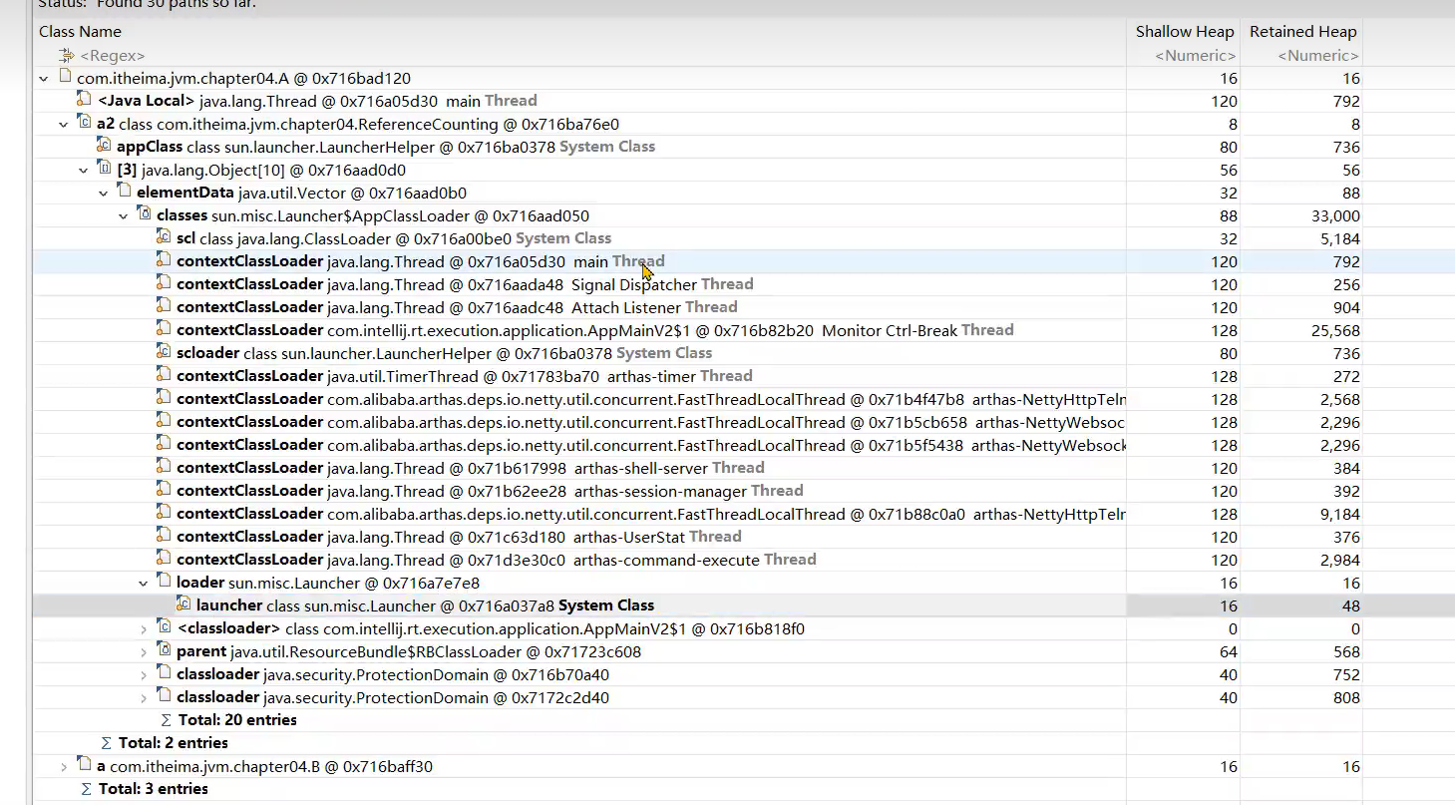The image size is (1455, 805).
Task: Click the Signal Dispatcher thread icon
Action: tap(165, 283)
